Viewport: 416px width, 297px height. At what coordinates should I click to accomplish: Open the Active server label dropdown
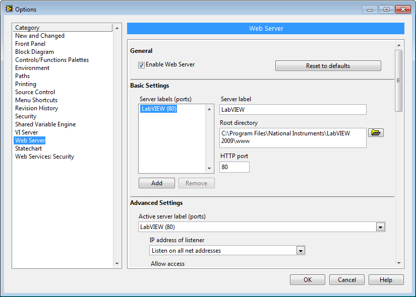pyautogui.click(x=380, y=227)
